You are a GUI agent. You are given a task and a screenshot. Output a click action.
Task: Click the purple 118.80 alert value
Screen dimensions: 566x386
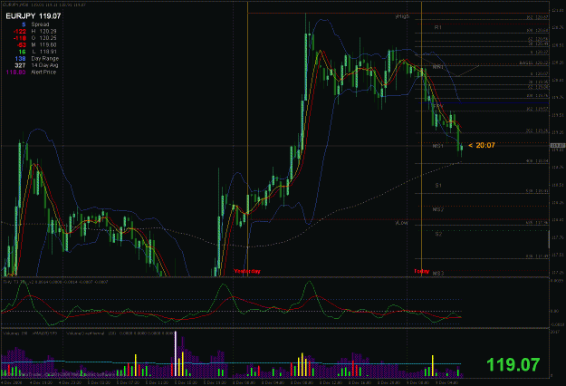[x=16, y=72]
